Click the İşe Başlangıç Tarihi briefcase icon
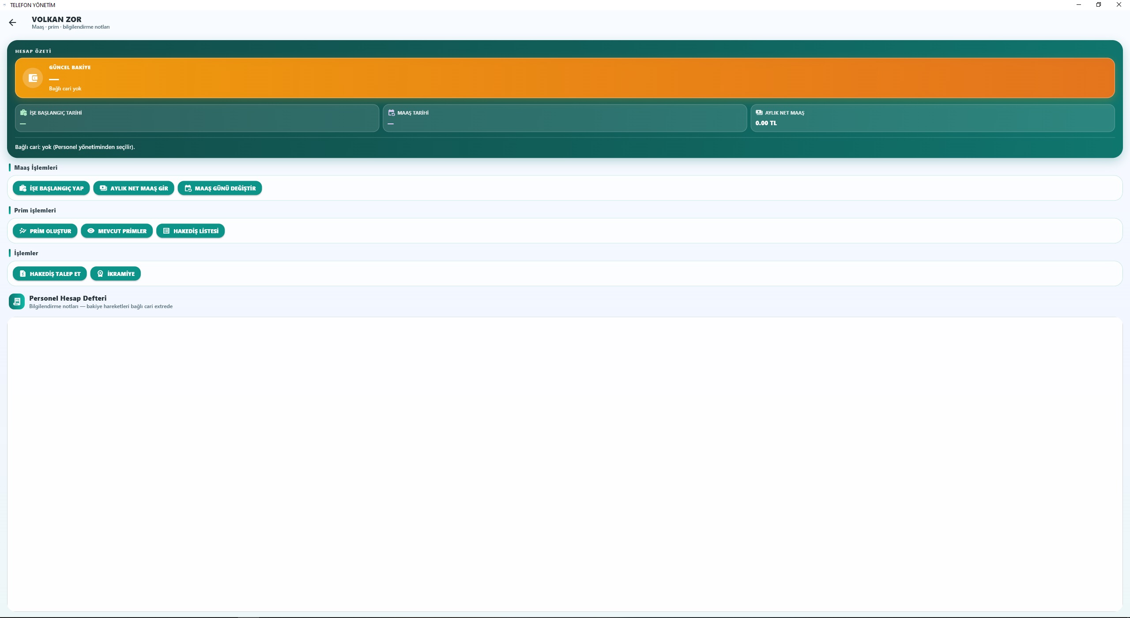Screen dimensions: 1130x618 (23, 113)
